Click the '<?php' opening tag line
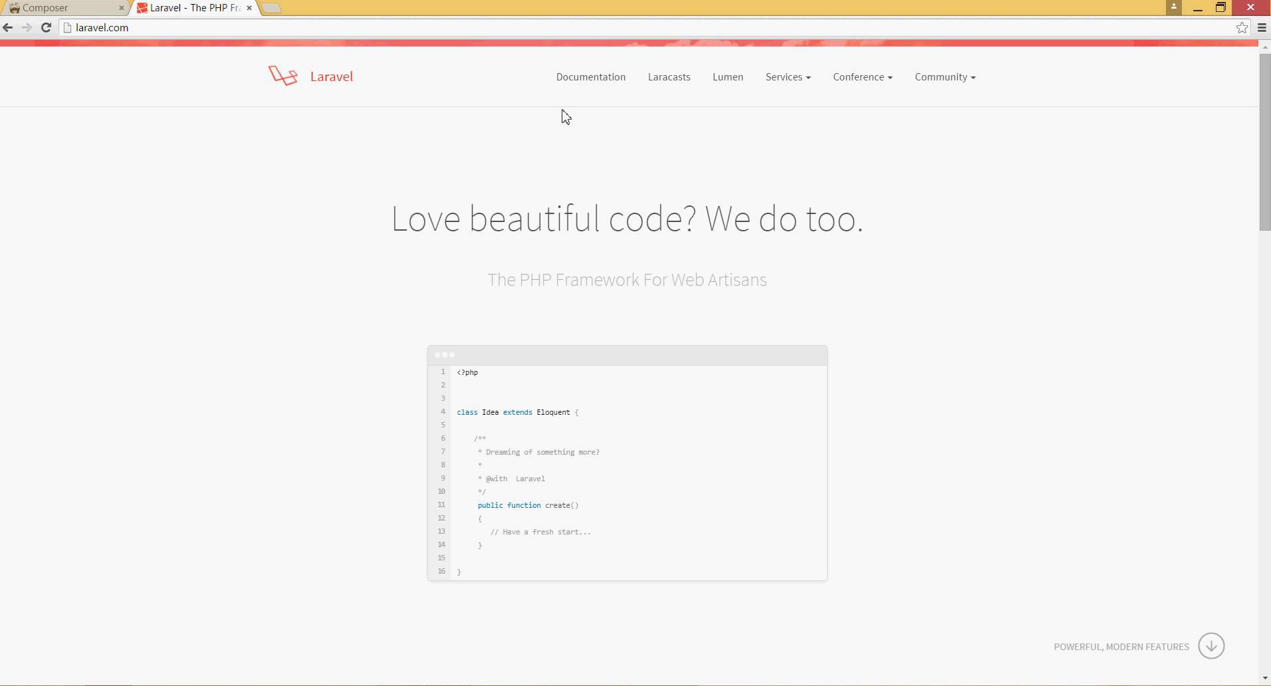The image size is (1271, 686). pyautogui.click(x=467, y=372)
